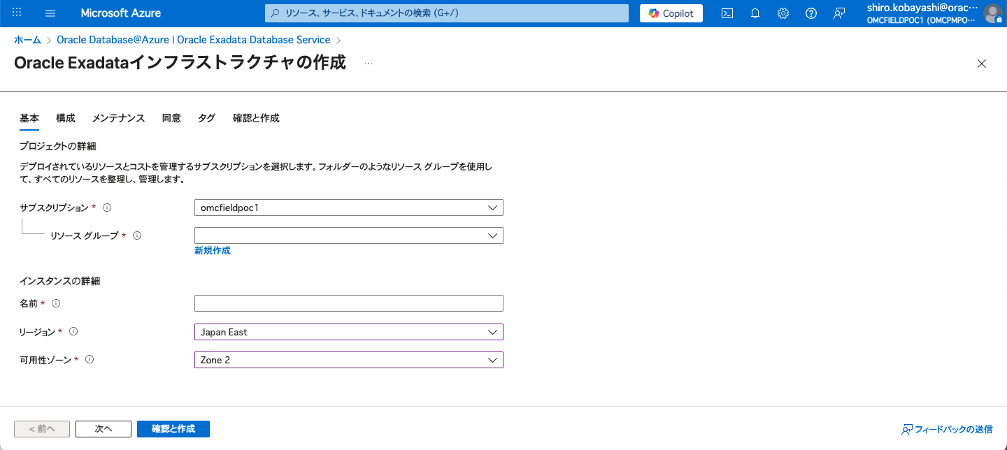Launch Azure Copilot
Viewport: 1007px width, 450px height.
[670, 13]
